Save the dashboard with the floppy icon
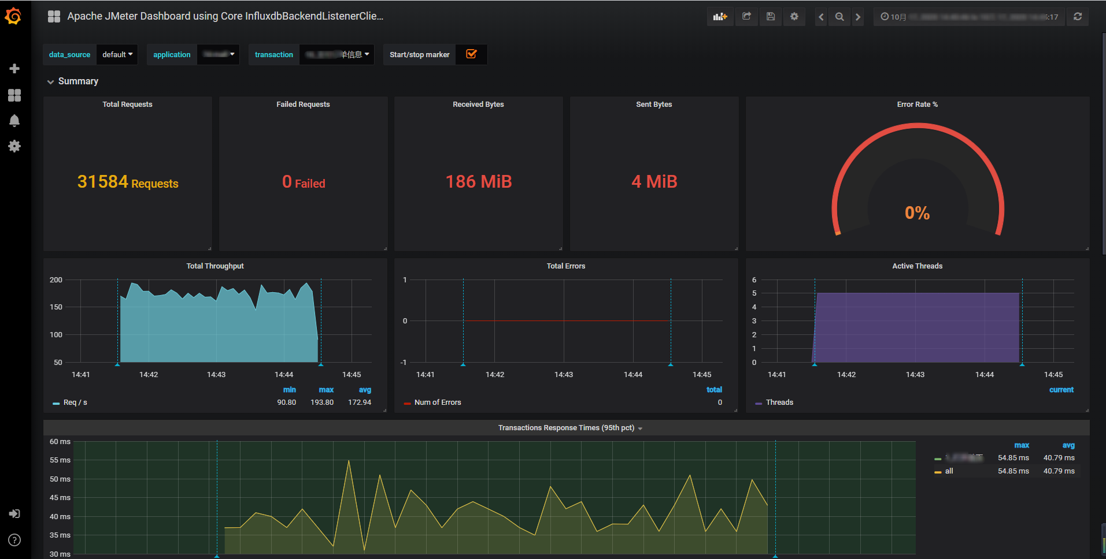 coord(771,17)
